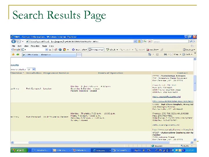Click the Google toolbar AutoFill button

pos(140,50)
